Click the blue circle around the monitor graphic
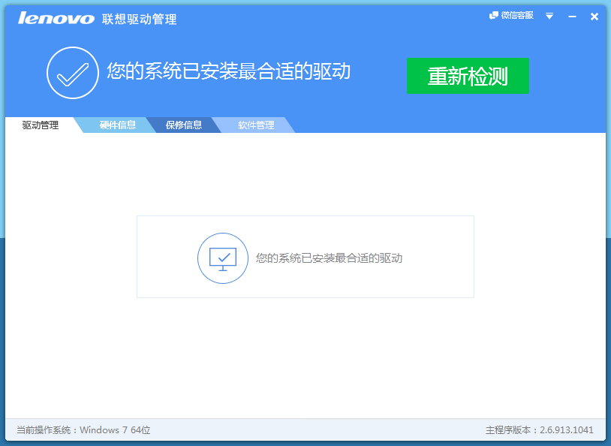The image size is (611, 446). (223, 257)
